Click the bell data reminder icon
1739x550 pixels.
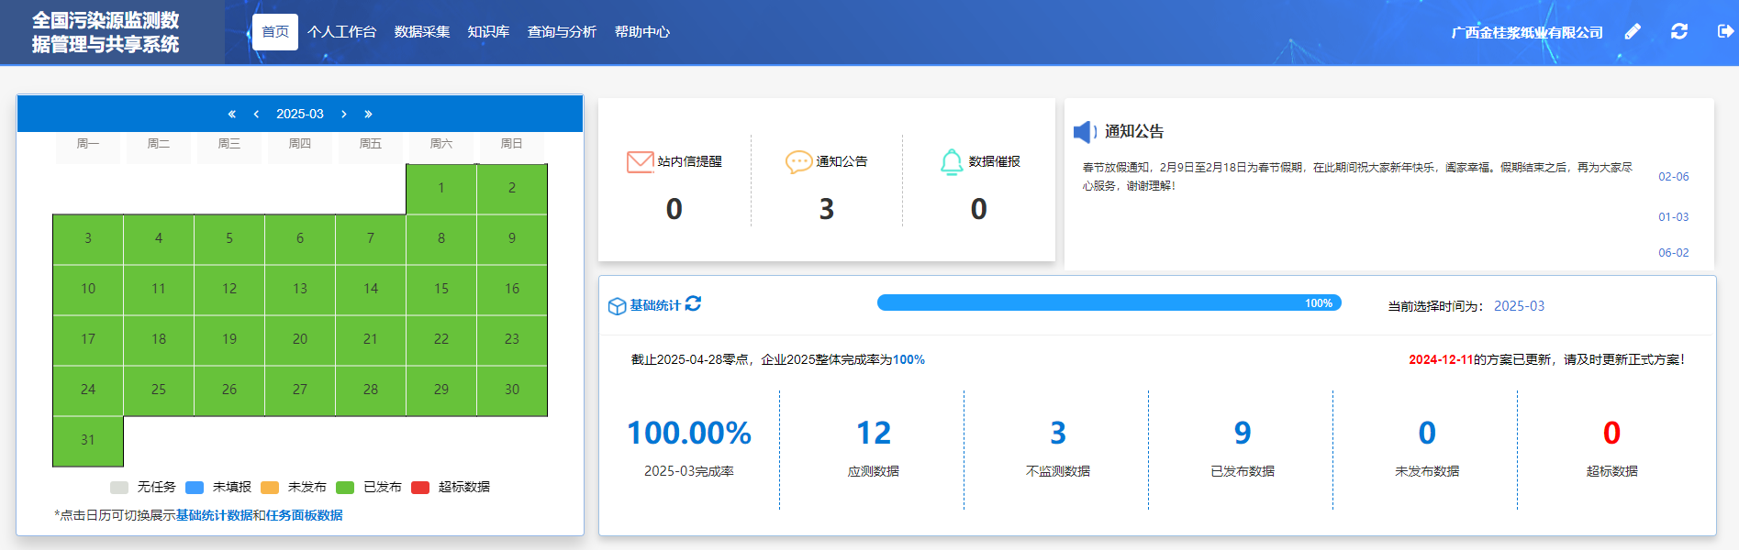click(952, 162)
